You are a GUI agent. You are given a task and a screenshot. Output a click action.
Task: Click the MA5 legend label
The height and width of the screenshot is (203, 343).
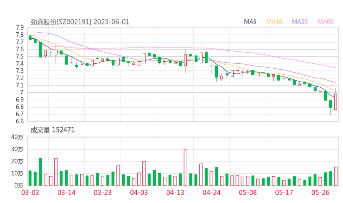click(250, 22)
